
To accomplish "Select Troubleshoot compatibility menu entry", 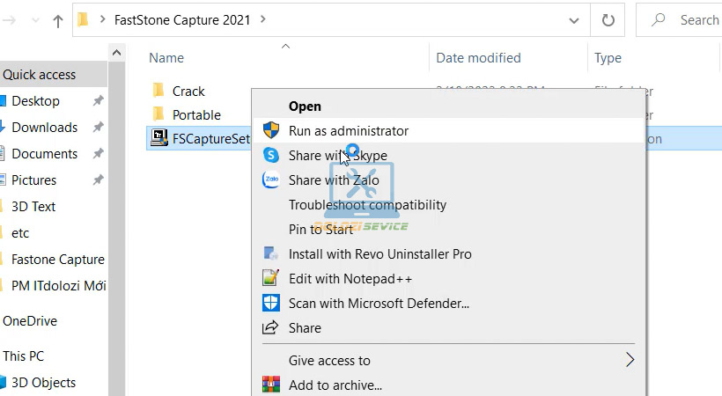I will tap(367, 205).
